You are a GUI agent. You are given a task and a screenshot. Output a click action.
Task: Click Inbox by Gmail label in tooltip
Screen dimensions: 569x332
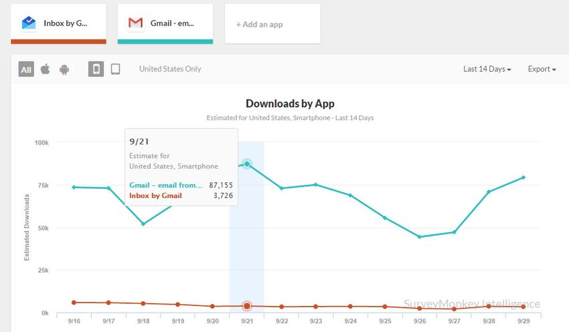(x=155, y=195)
